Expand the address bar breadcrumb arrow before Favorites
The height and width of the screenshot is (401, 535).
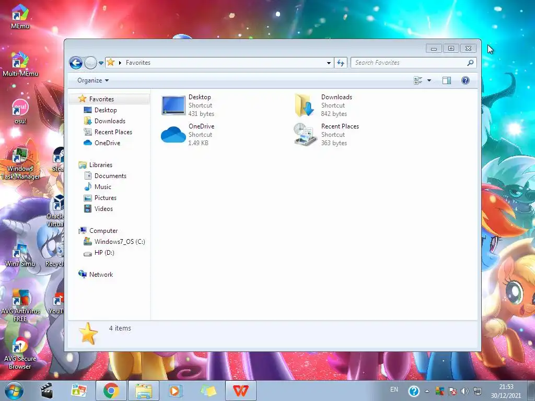tap(120, 63)
